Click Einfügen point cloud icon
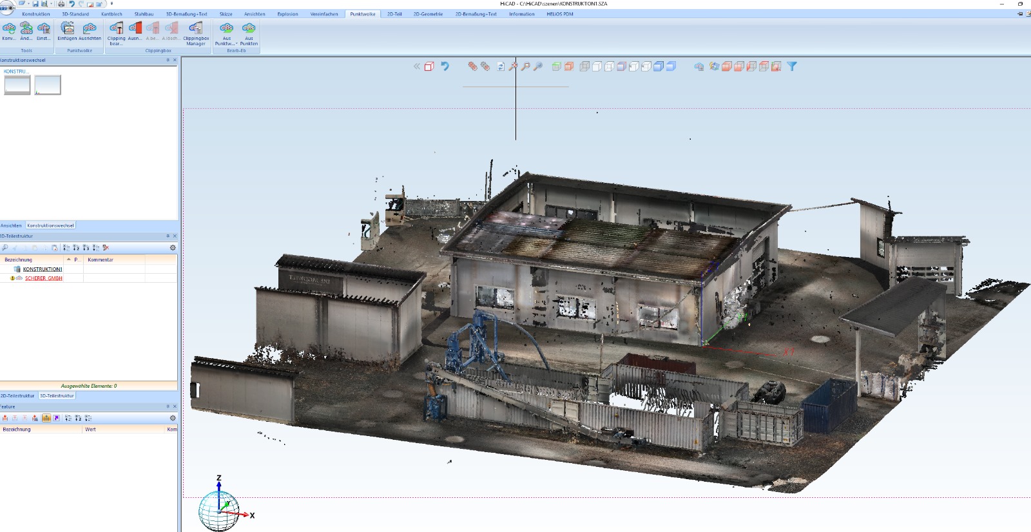This screenshot has width=1031, height=532. click(x=67, y=29)
